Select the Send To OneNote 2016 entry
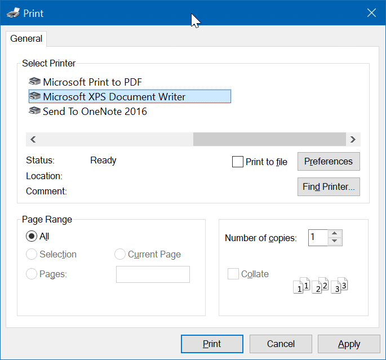The image size is (386, 360). [x=88, y=112]
